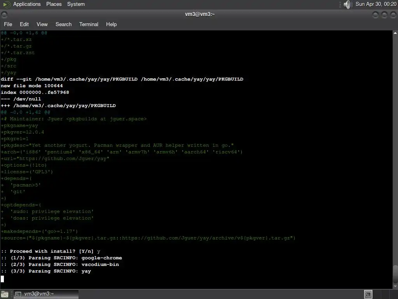398x299 pixels.
Task: Click the '+/*.tar.zst' line
Action: [x=18, y=53]
